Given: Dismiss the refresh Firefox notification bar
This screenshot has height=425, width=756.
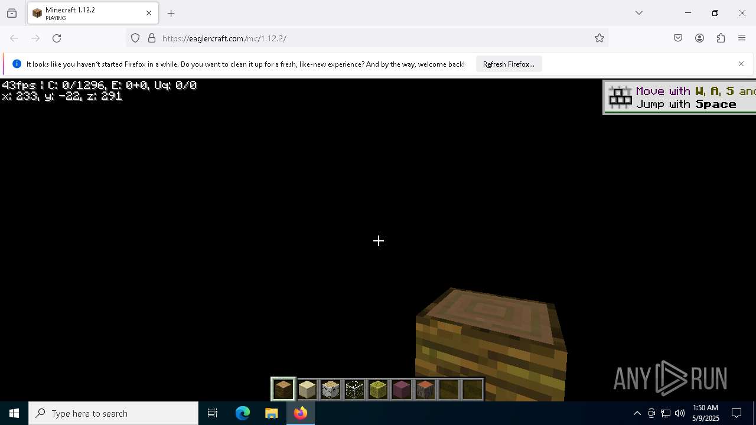Looking at the screenshot, I should (741, 64).
